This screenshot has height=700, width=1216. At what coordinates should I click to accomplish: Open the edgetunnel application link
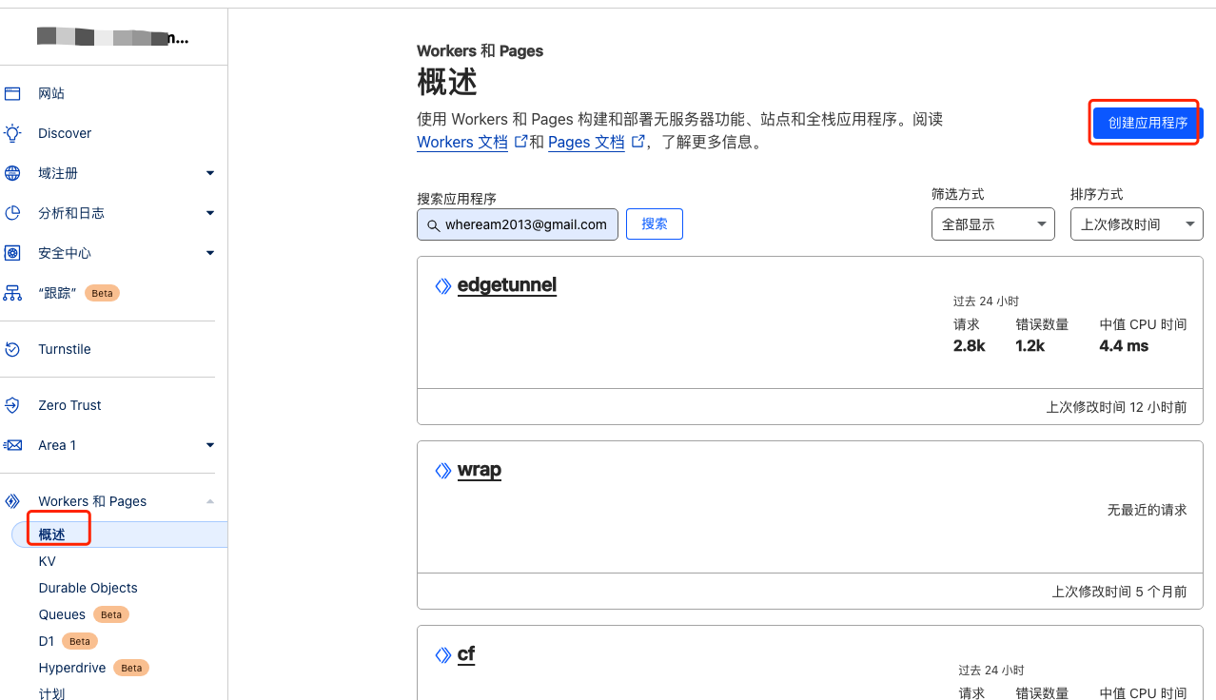(x=507, y=285)
